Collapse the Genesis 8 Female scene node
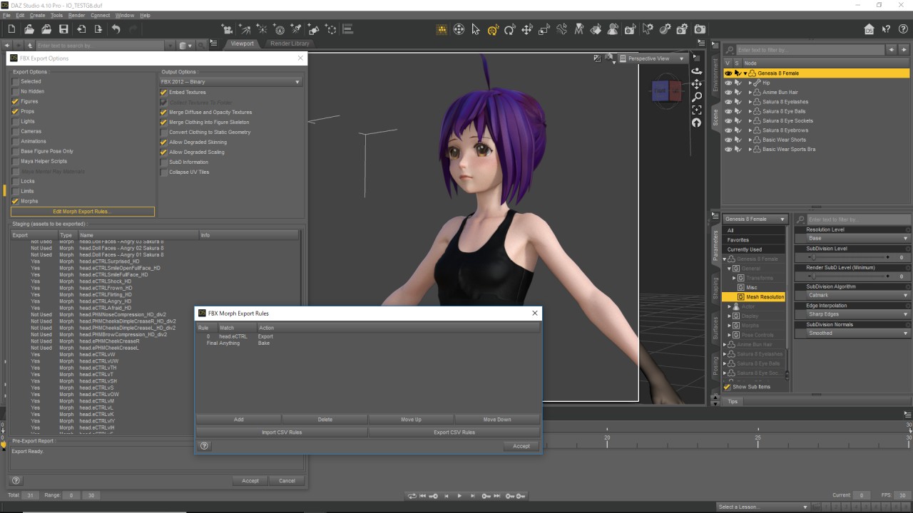This screenshot has width=913, height=513. pos(745,73)
